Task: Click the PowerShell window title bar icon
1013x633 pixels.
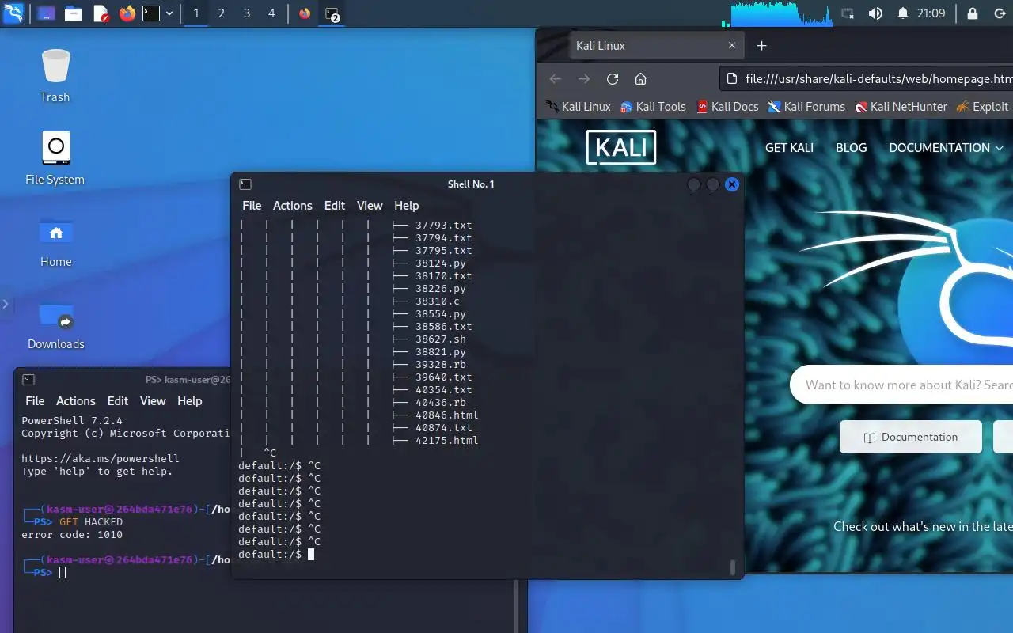Action: point(28,380)
